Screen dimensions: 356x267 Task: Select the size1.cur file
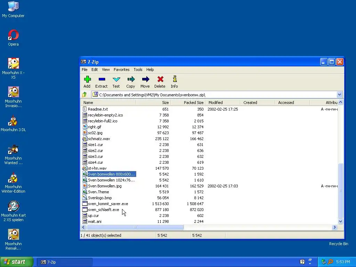click(x=95, y=145)
